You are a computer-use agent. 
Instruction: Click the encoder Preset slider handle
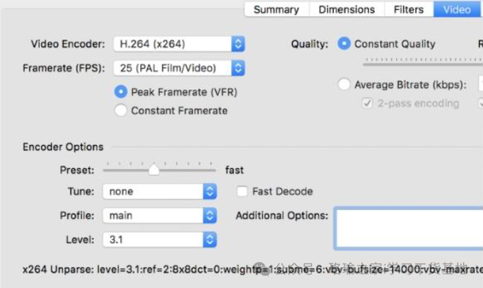pyautogui.click(x=154, y=170)
